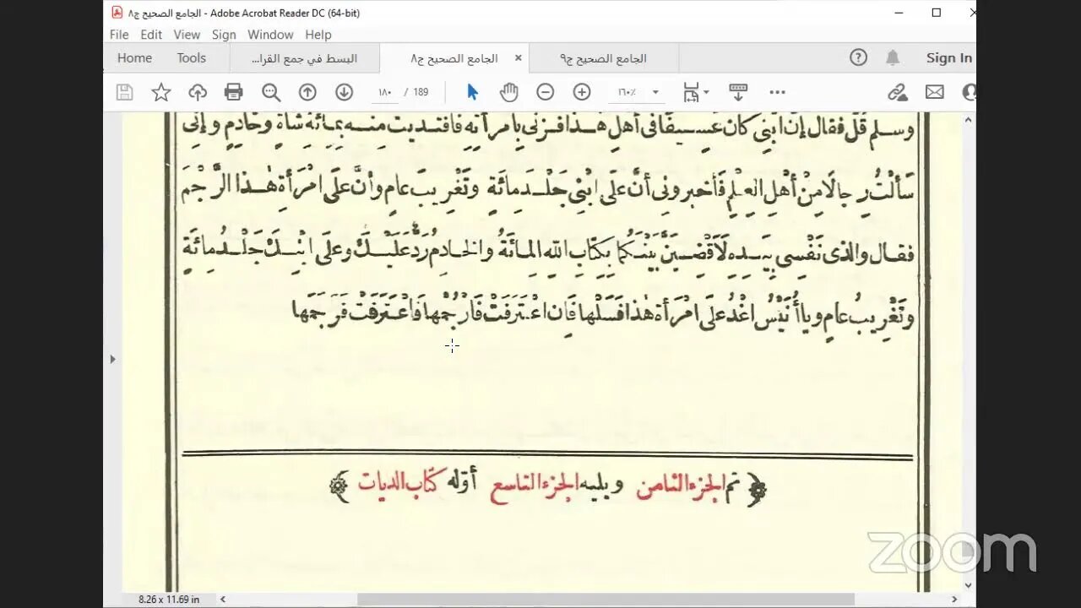Click the horizontal scrollbar thumb
Screen dimensions: 1081x608
point(606,600)
